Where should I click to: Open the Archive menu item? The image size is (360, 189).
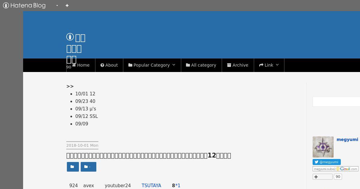(238, 65)
